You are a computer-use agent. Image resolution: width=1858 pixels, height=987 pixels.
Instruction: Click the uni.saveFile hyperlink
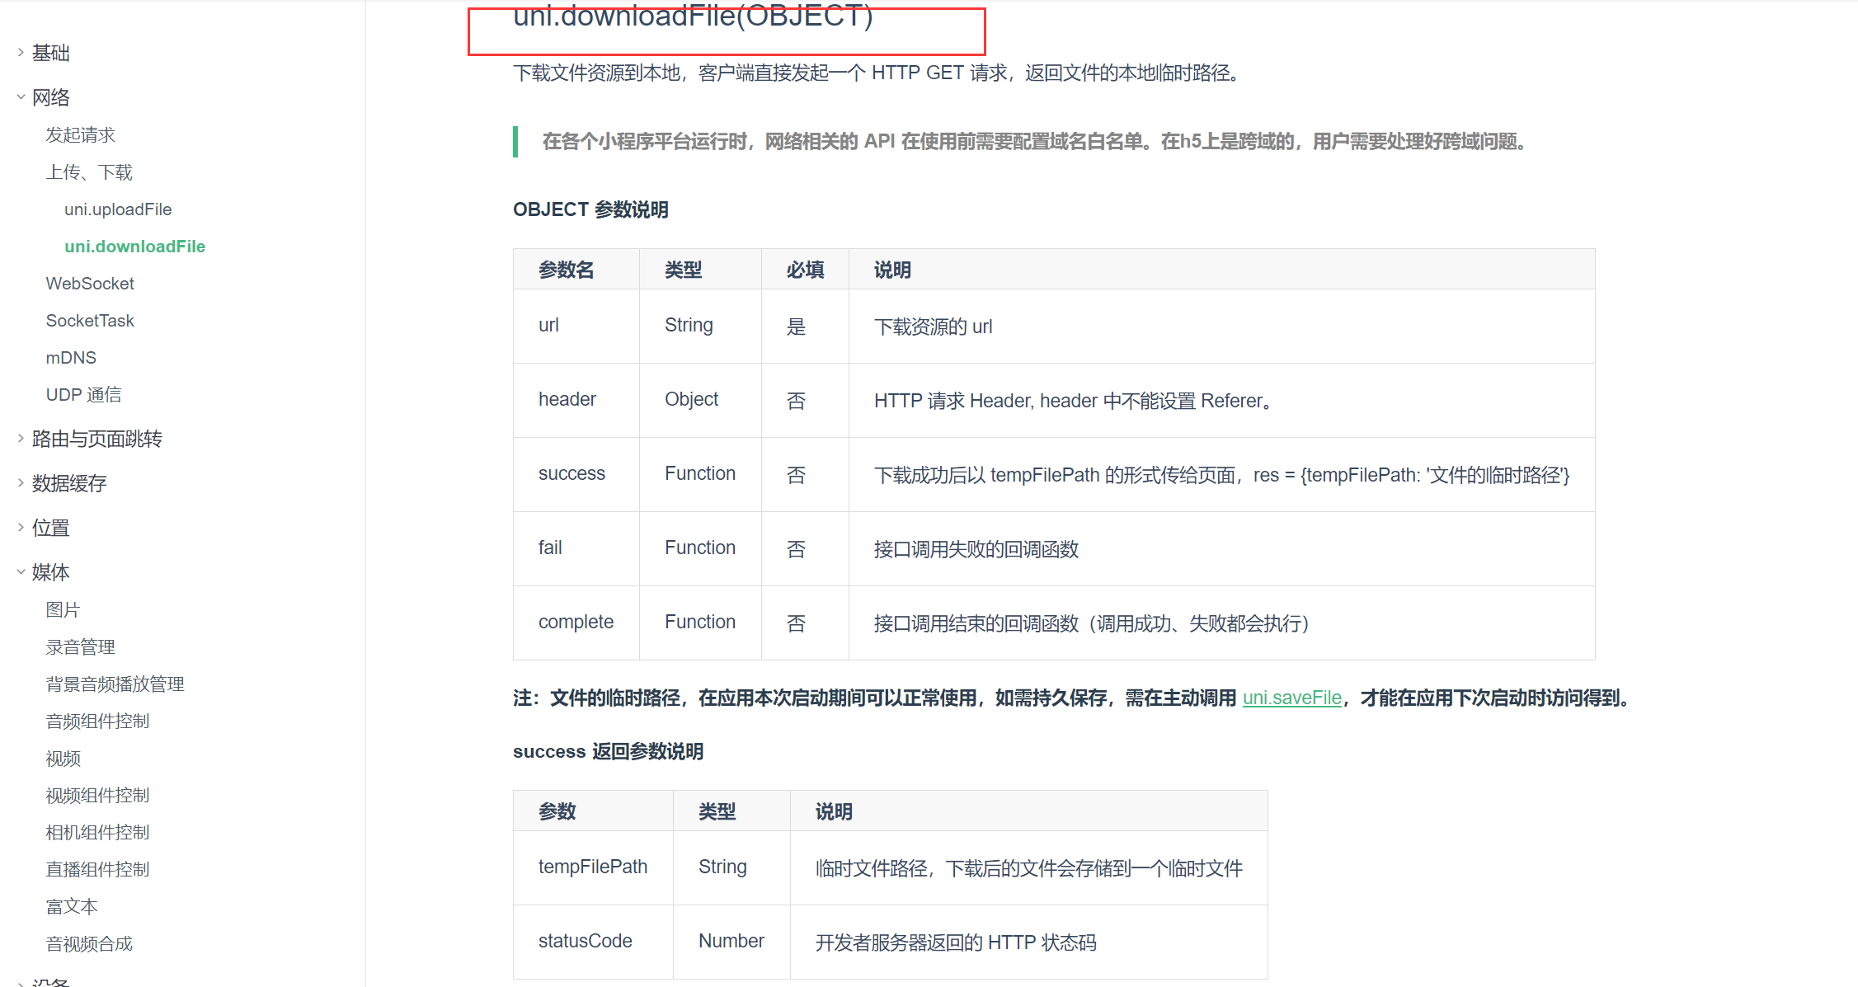click(x=1291, y=698)
